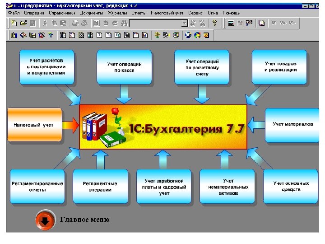Click the checkerboard pattern icon
325x244 pixels.
click(81, 35)
